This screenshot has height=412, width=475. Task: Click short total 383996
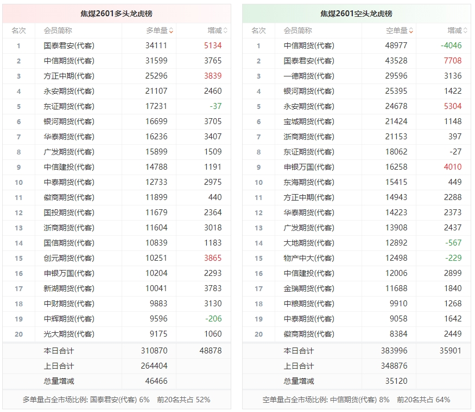pos(394,351)
